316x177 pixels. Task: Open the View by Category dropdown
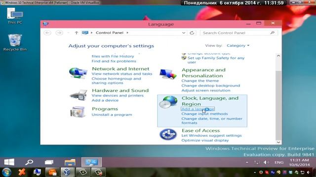(x=238, y=46)
